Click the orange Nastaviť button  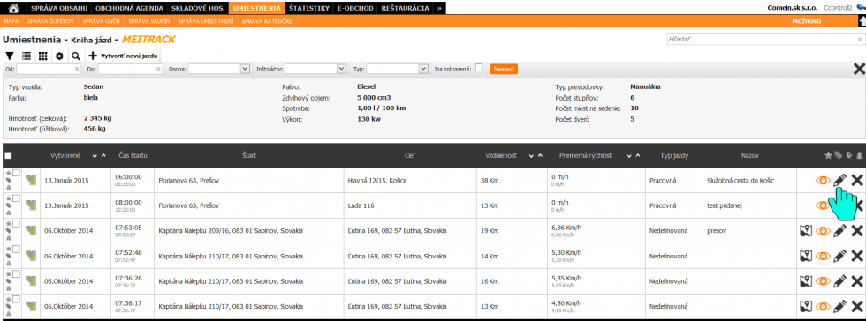click(x=504, y=69)
